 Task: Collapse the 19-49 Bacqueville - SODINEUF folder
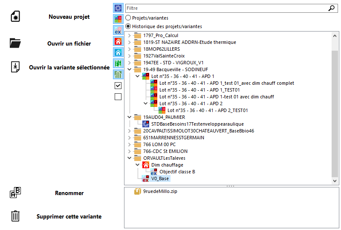[130, 69]
